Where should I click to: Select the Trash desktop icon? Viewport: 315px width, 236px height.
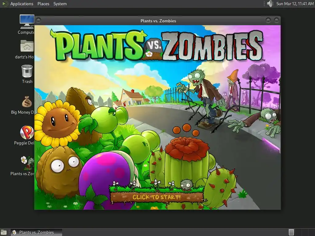pyautogui.click(x=27, y=71)
